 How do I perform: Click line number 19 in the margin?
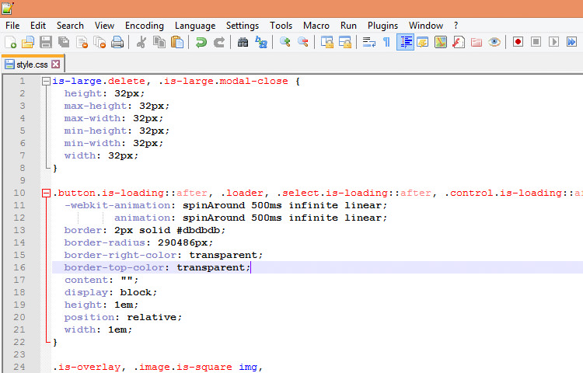point(19,305)
